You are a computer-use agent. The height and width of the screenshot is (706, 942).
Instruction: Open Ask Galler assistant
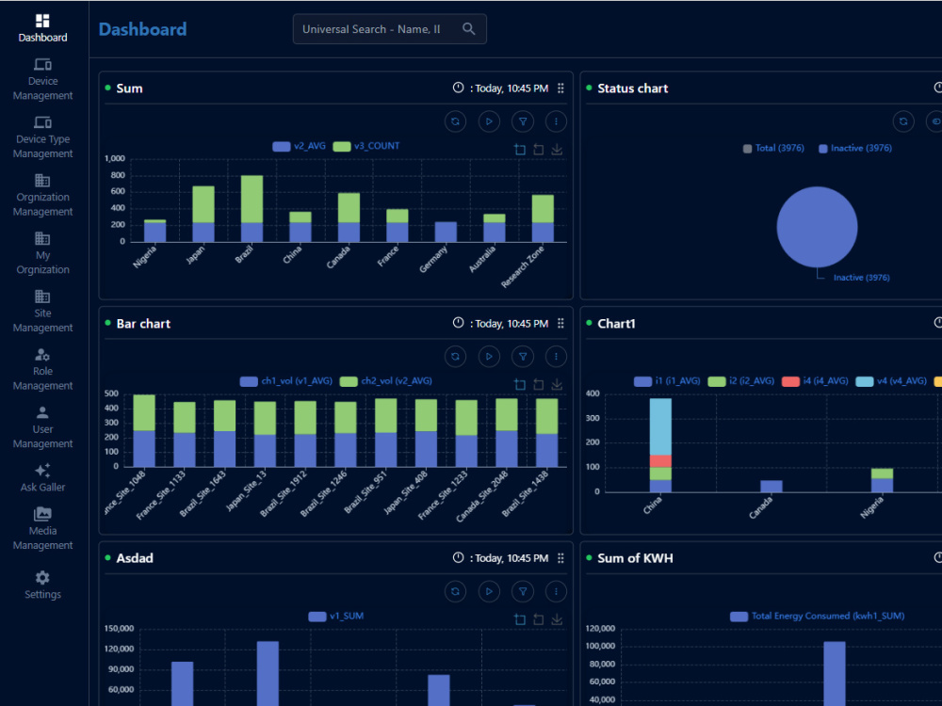click(x=42, y=478)
